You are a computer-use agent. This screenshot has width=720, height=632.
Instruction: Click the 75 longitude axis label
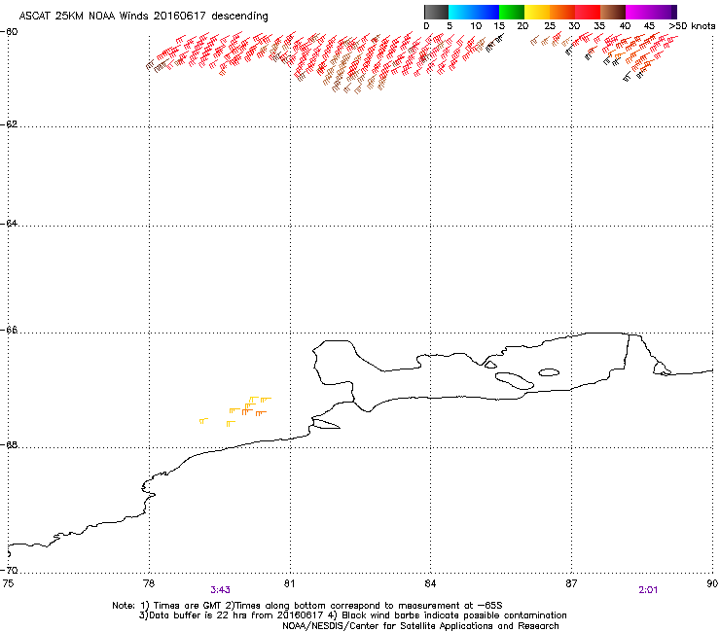click(x=8, y=583)
